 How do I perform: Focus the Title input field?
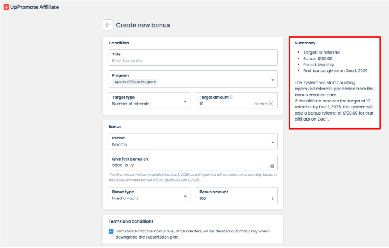pos(193,60)
